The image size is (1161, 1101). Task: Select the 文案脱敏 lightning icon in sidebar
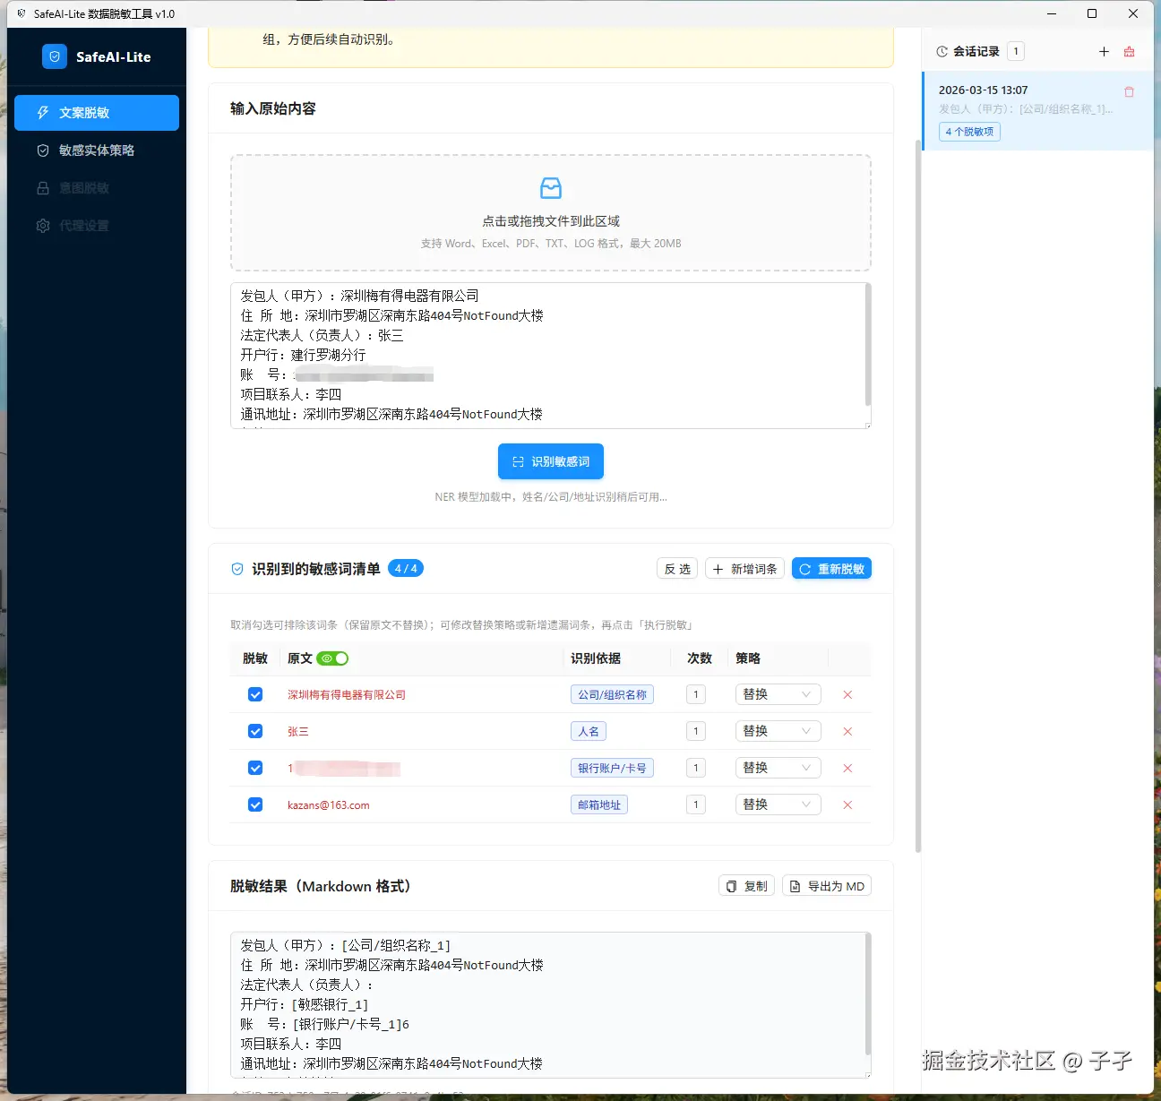click(x=43, y=112)
